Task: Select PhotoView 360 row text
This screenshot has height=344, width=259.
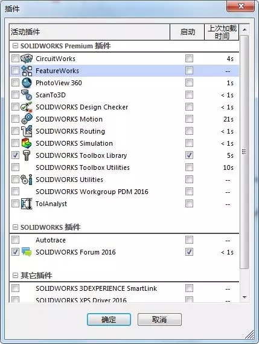Action: point(59,83)
